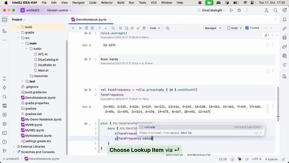Expand the test folder
This screenshot has width=289, height=163.
pos(22,81)
